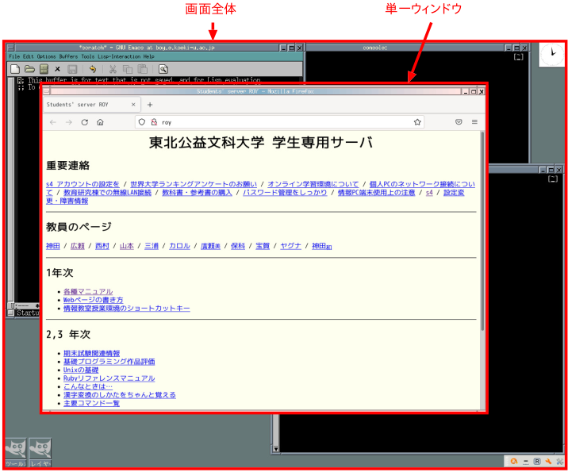This screenshot has width=568, height=472.
Task: Click the crossed-out lock security icon
Action: (154, 122)
